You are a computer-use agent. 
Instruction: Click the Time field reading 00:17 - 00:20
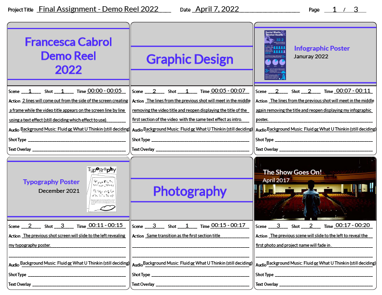tap(353, 225)
